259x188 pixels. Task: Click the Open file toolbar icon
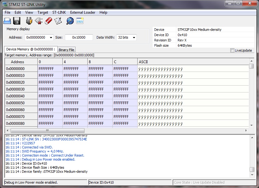click(x=7, y=21)
